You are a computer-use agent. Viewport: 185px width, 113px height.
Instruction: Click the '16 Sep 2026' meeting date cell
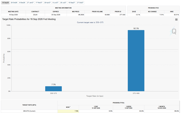13,15
